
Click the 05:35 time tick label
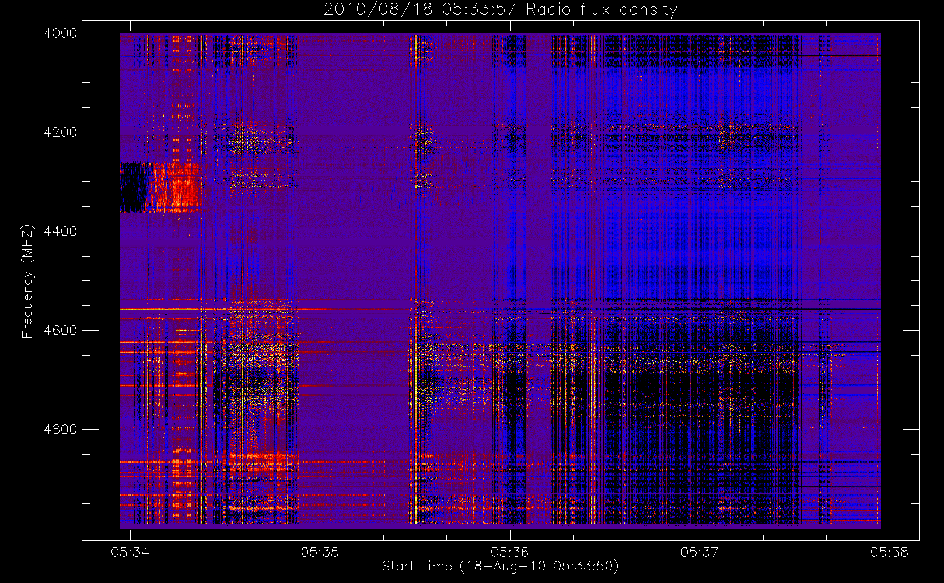point(320,552)
